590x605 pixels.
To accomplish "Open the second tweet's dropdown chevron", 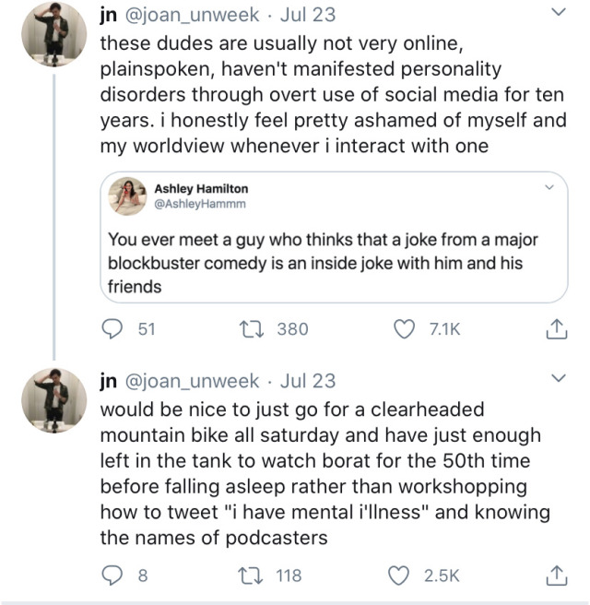I will pos(556,379).
